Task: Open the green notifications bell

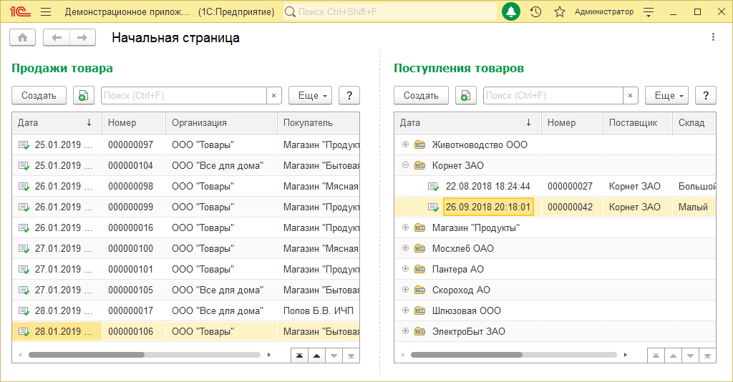Action: tap(511, 11)
